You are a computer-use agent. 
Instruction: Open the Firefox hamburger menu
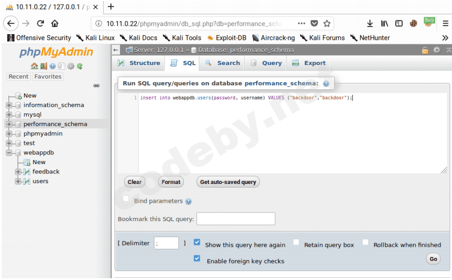(445, 24)
